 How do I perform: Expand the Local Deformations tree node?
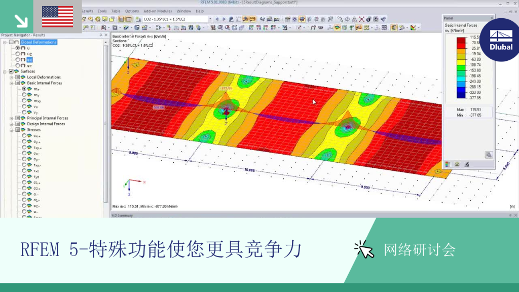(11, 77)
